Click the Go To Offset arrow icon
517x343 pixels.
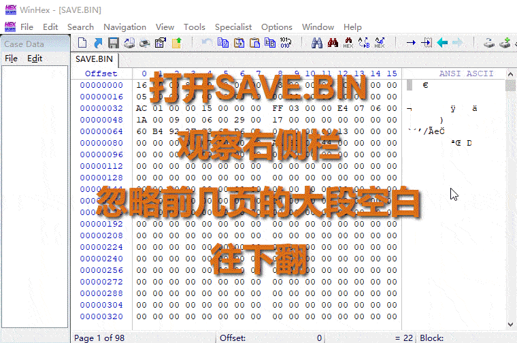point(411,43)
